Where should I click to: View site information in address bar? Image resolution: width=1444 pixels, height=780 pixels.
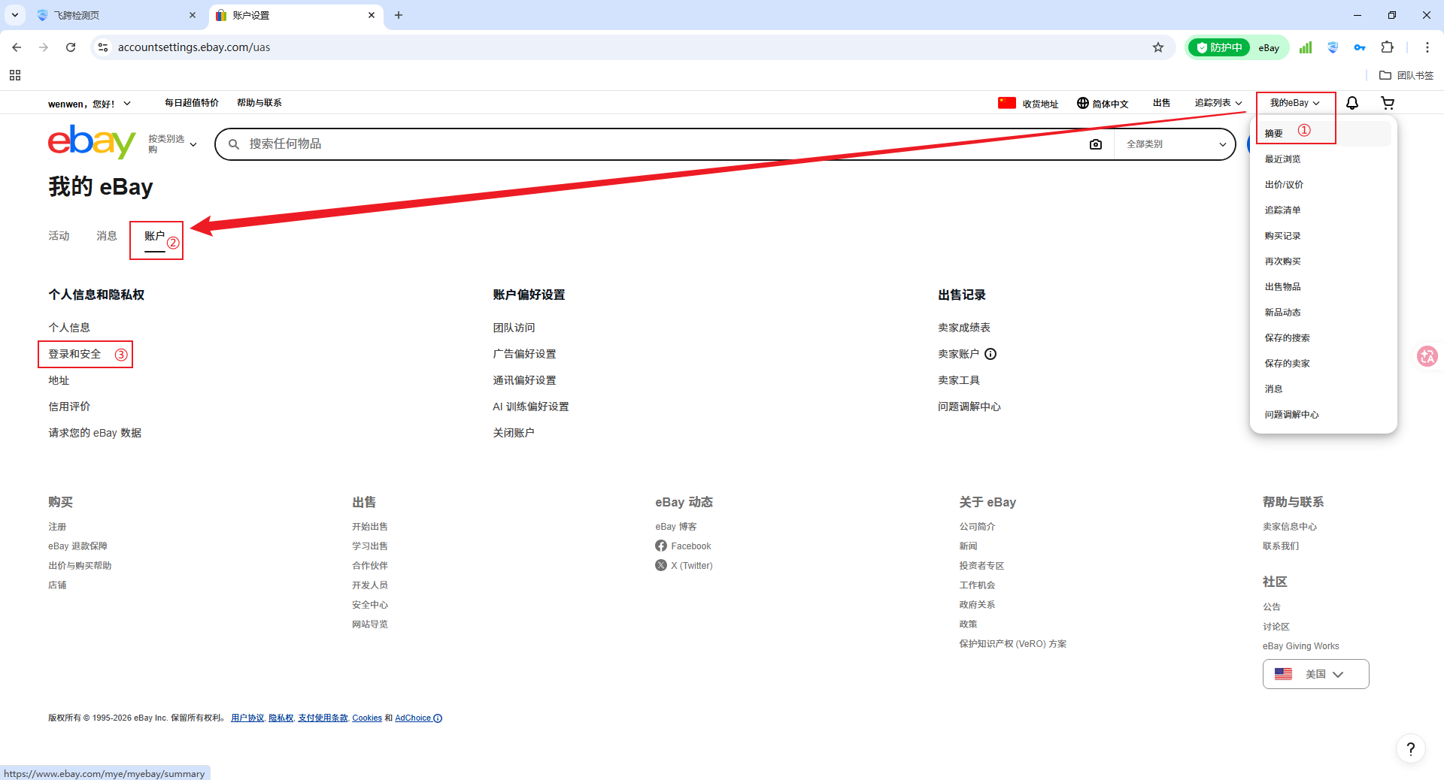point(103,47)
